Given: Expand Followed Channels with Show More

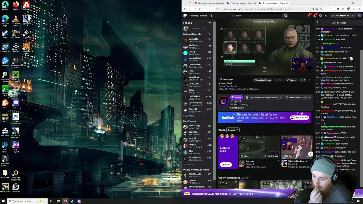Looking at the screenshot, I should click(x=189, y=116).
